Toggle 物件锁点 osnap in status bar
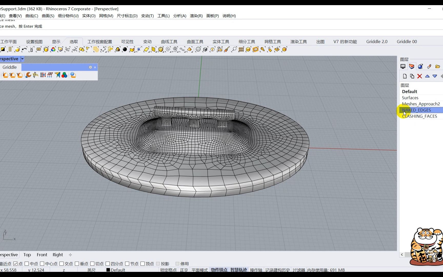This screenshot has width=443, height=277. pos(219,270)
